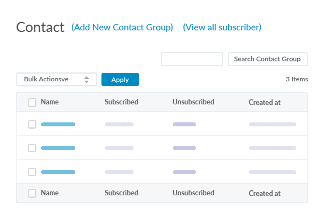Sort by the Name column in top header
The image size is (328, 219).
[50, 102]
